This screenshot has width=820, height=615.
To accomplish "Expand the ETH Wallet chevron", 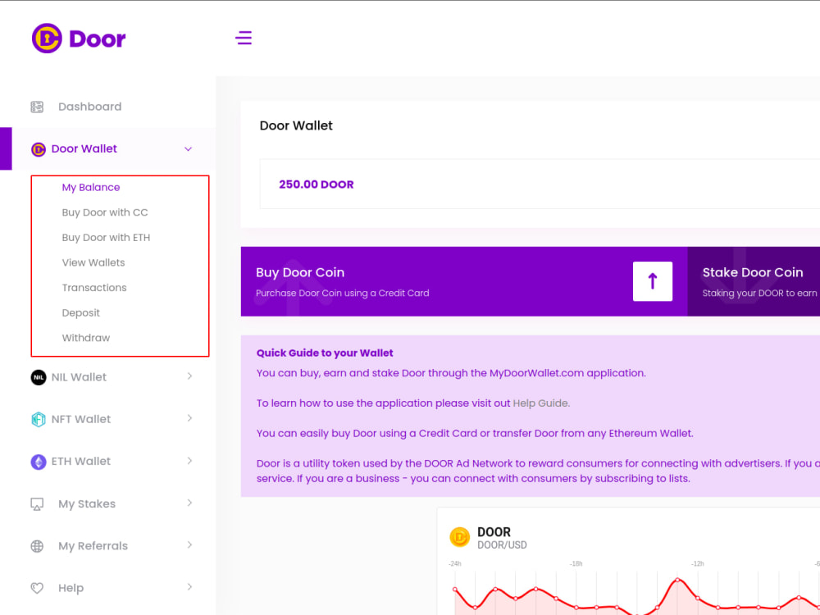I will (x=189, y=461).
